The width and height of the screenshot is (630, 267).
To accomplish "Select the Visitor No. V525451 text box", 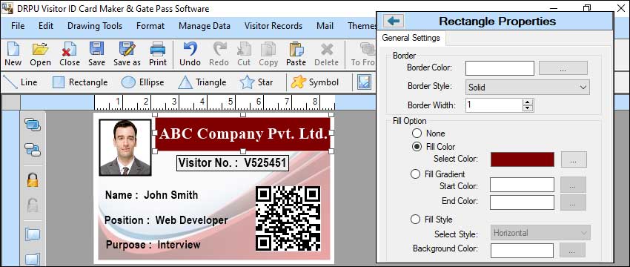I will (233, 163).
